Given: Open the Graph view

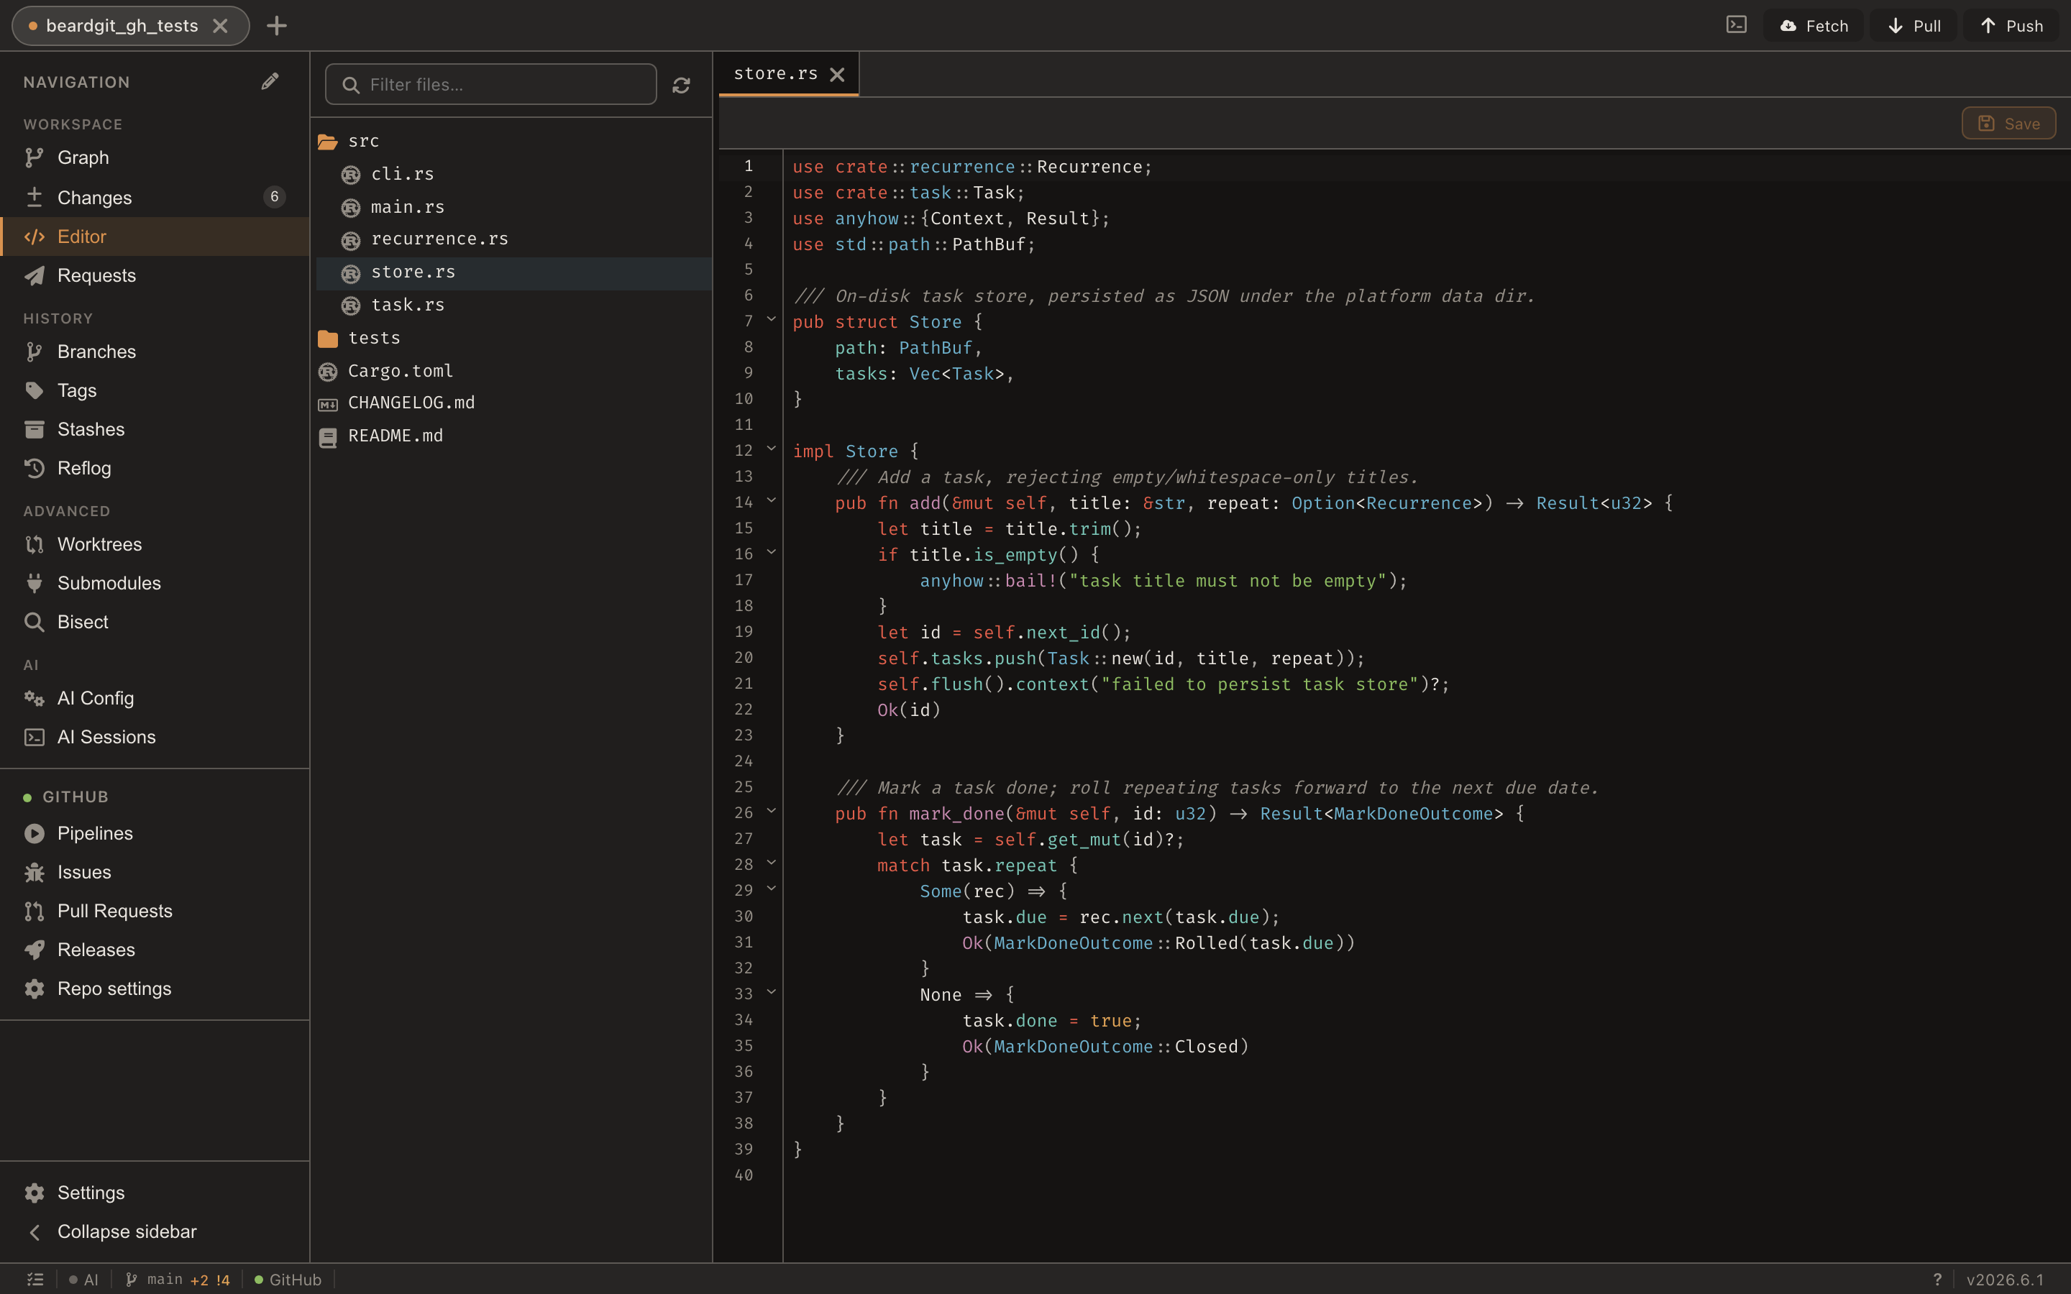Looking at the screenshot, I should [155, 157].
